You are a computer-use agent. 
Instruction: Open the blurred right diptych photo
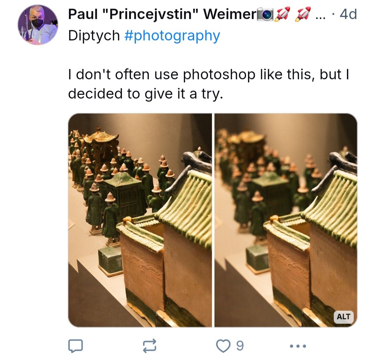[286, 220]
